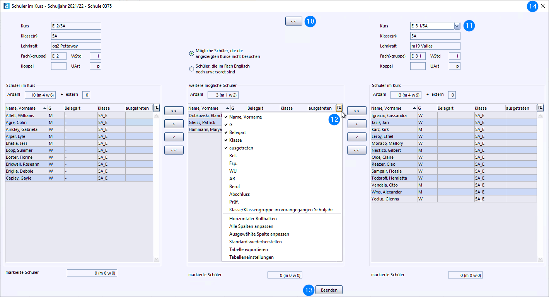
Task: Enable the 'Rel.' column in menu
Action: 282,156
